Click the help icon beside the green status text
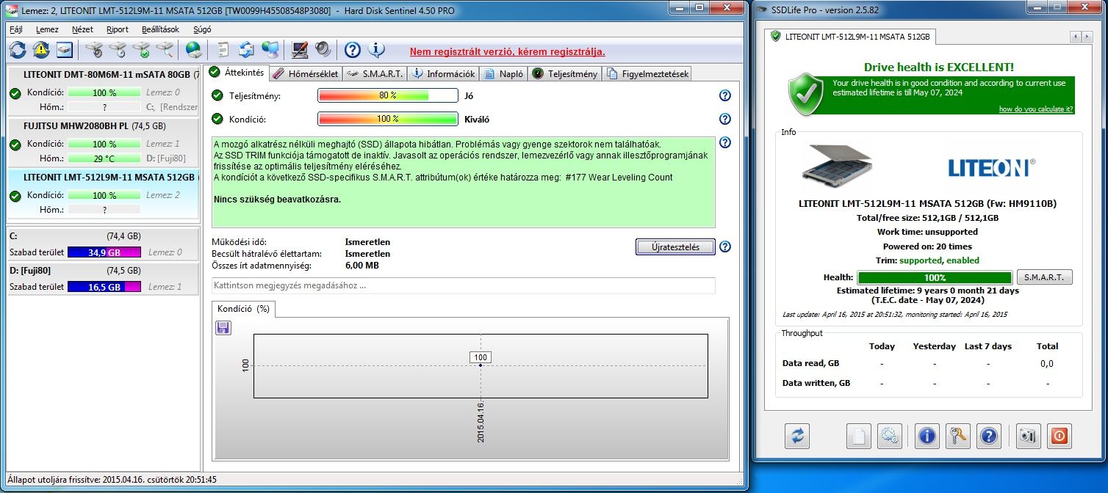The height and width of the screenshot is (493, 1108). click(725, 142)
